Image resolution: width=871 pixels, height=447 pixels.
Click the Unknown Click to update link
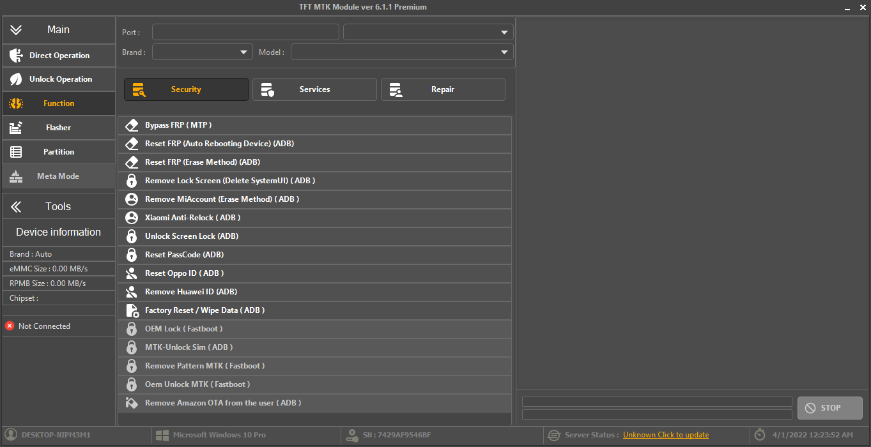[665, 435]
